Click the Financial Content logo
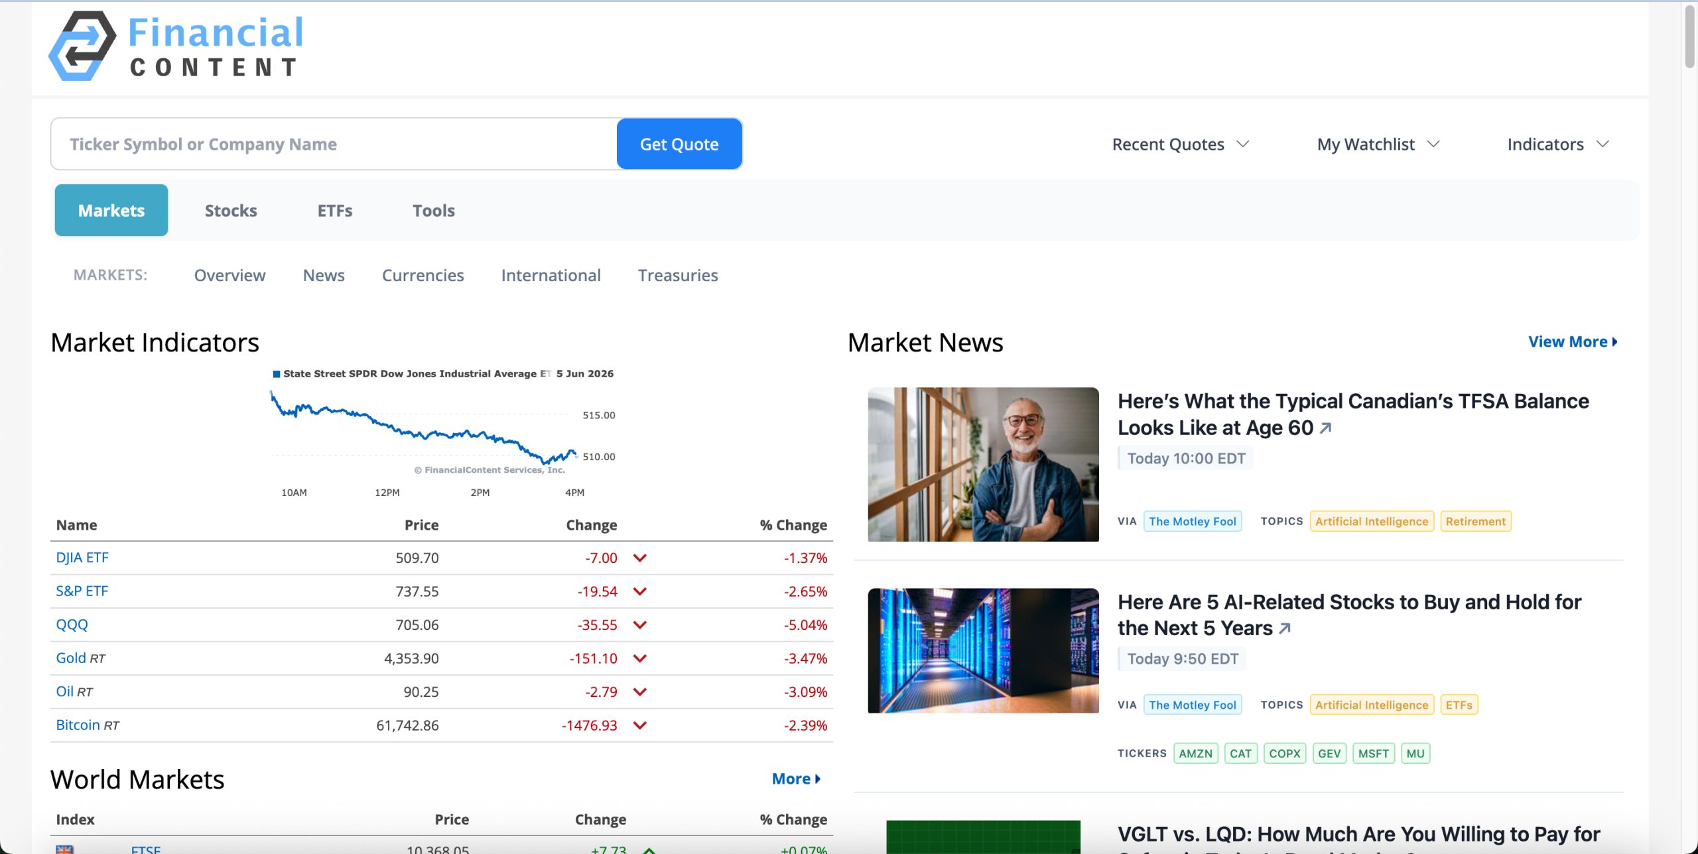The image size is (1698, 854). [176, 46]
